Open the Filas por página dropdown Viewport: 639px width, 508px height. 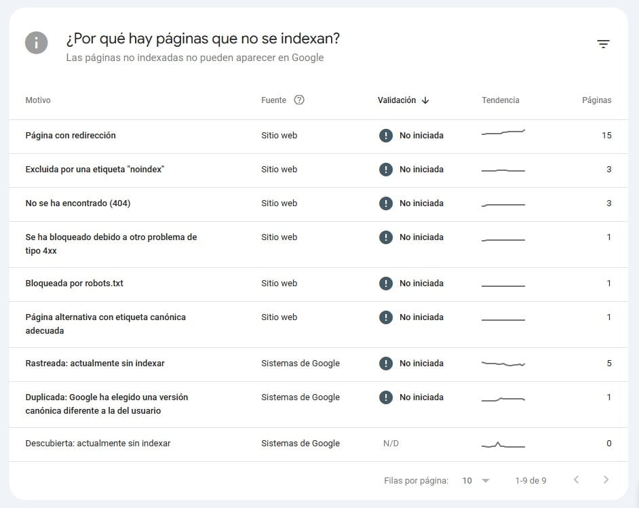click(x=467, y=480)
